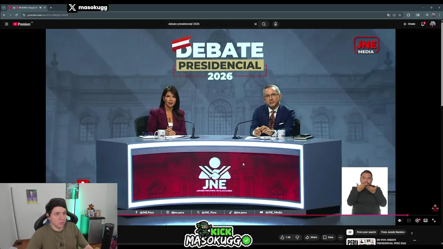
Task: Open the site information icon in address bar
Action: coord(24,15)
